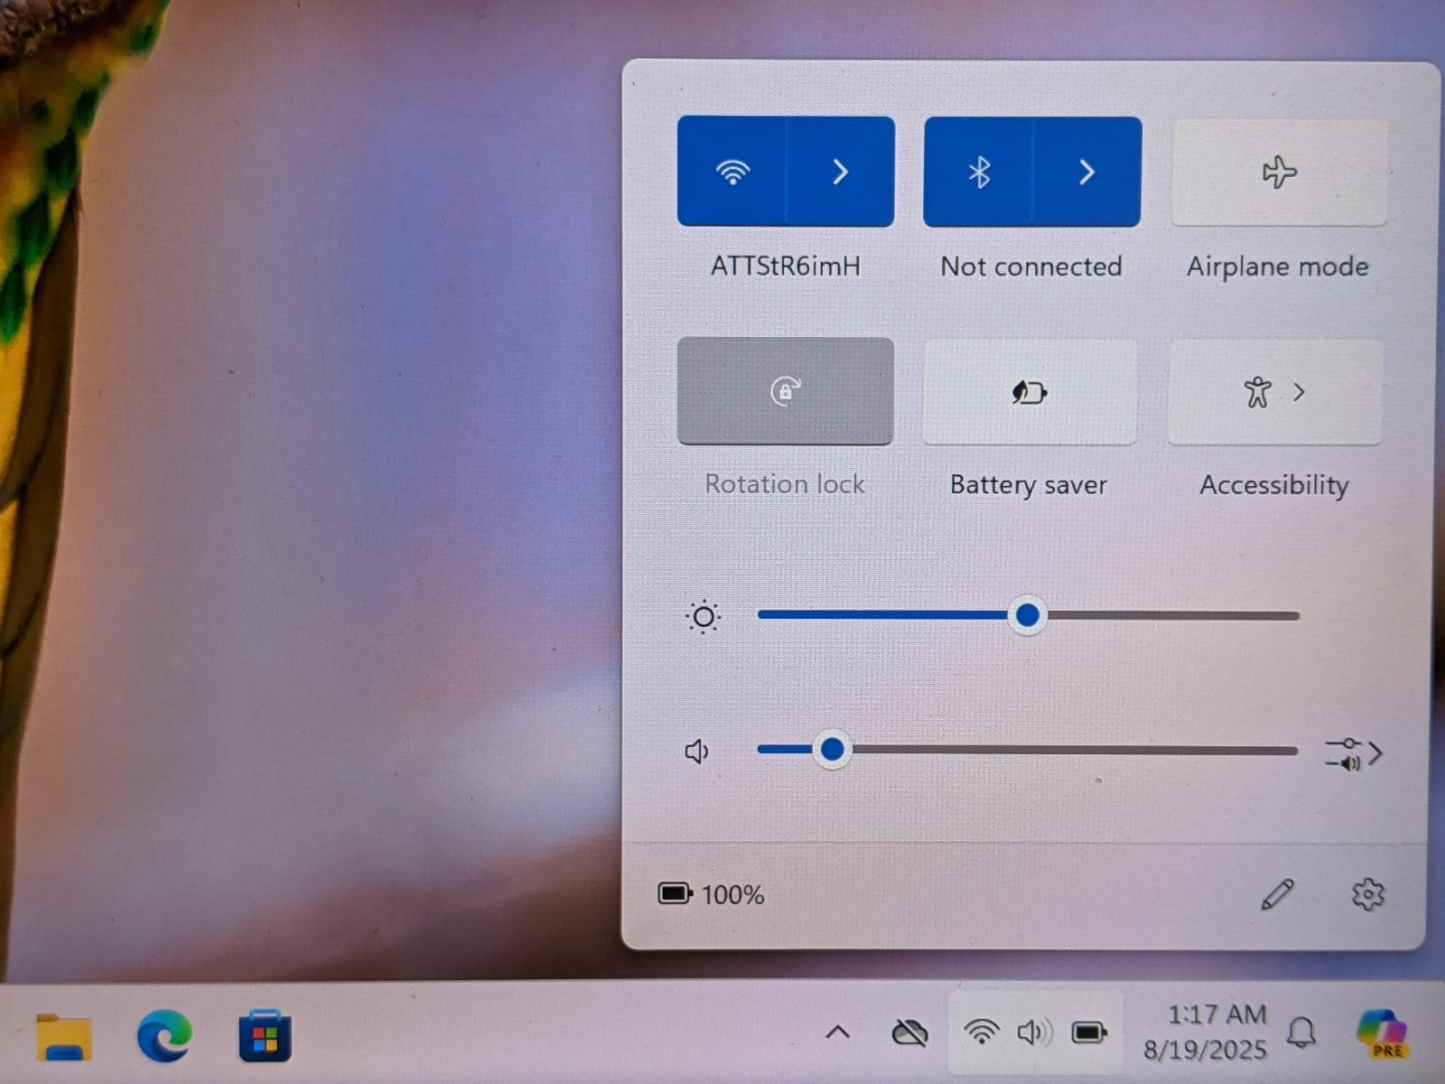This screenshot has width=1445, height=1084.
Task: Show hidden tray icons chevron
Action: pyautogui.click(x=838, y=1032)
